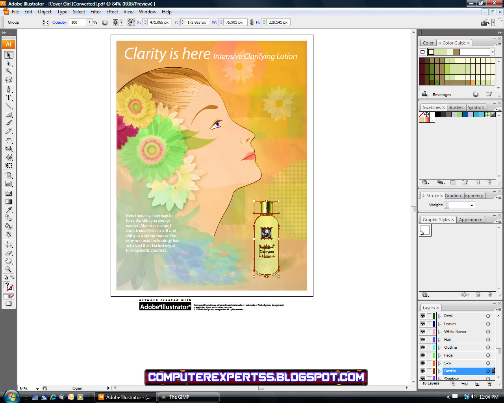Screen dimensions: 504x403
Task: Hide the Leaves layer
Action: (x=423, y=324)
